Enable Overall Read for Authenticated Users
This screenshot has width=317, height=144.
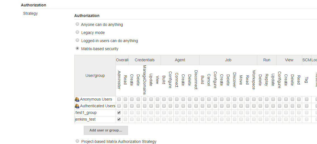point(125,106)
